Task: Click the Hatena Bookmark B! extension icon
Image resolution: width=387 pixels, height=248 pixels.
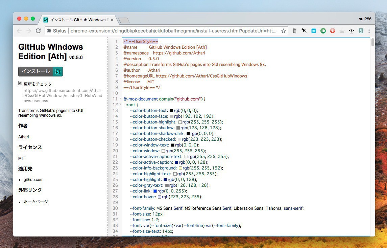Action: click(313, 31)
